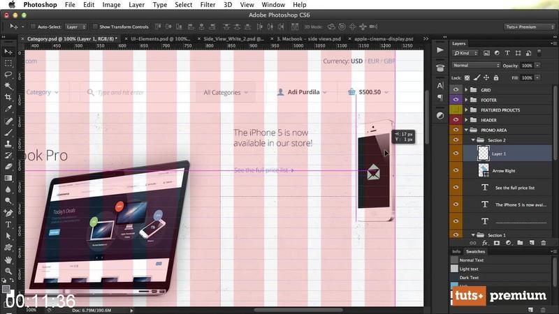Lock transparent pixels in Layers panel
Screen dimensions: 559x314
click(x=467, y=77)
